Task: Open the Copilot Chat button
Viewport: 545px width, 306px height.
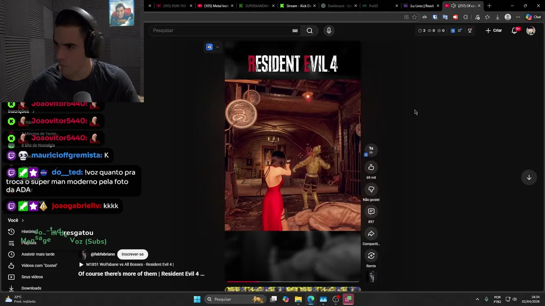Action: 533,17
